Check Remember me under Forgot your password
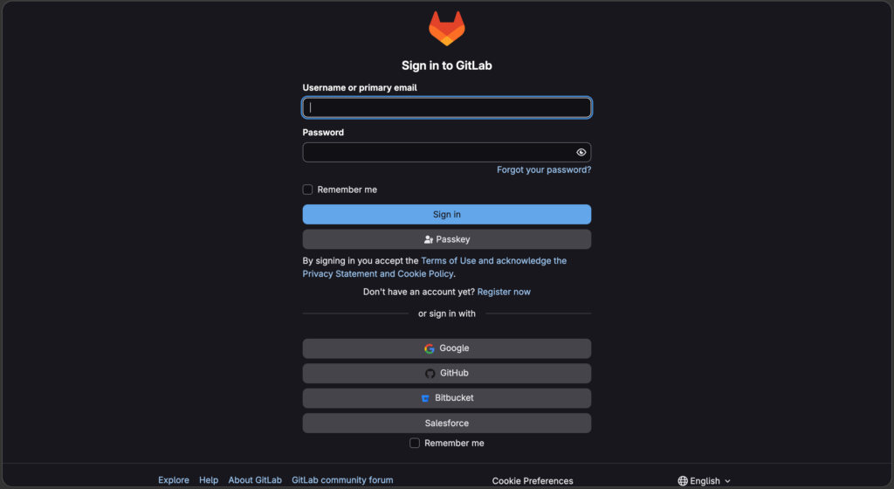The image size is (894, 489). (307, 189)
